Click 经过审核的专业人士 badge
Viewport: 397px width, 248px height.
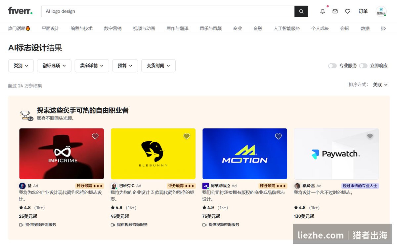(x=360, y=186)
